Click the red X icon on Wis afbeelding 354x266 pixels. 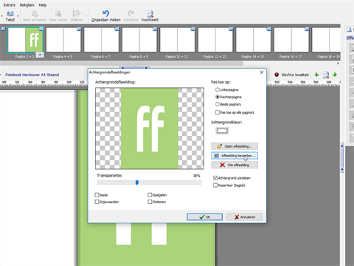222,165
